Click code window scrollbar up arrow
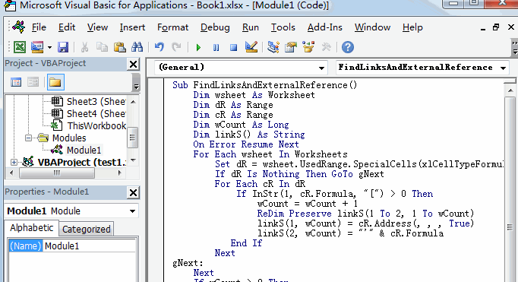Viewport: 518px width, 282px height. pos(510,90)
